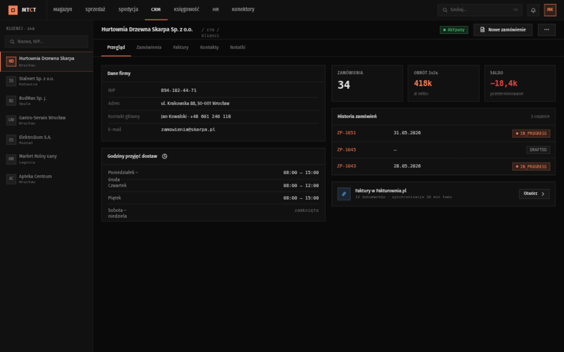Open the Konektory menu
Viewport: 564px width, 352px height.
(x=243, y=10)
